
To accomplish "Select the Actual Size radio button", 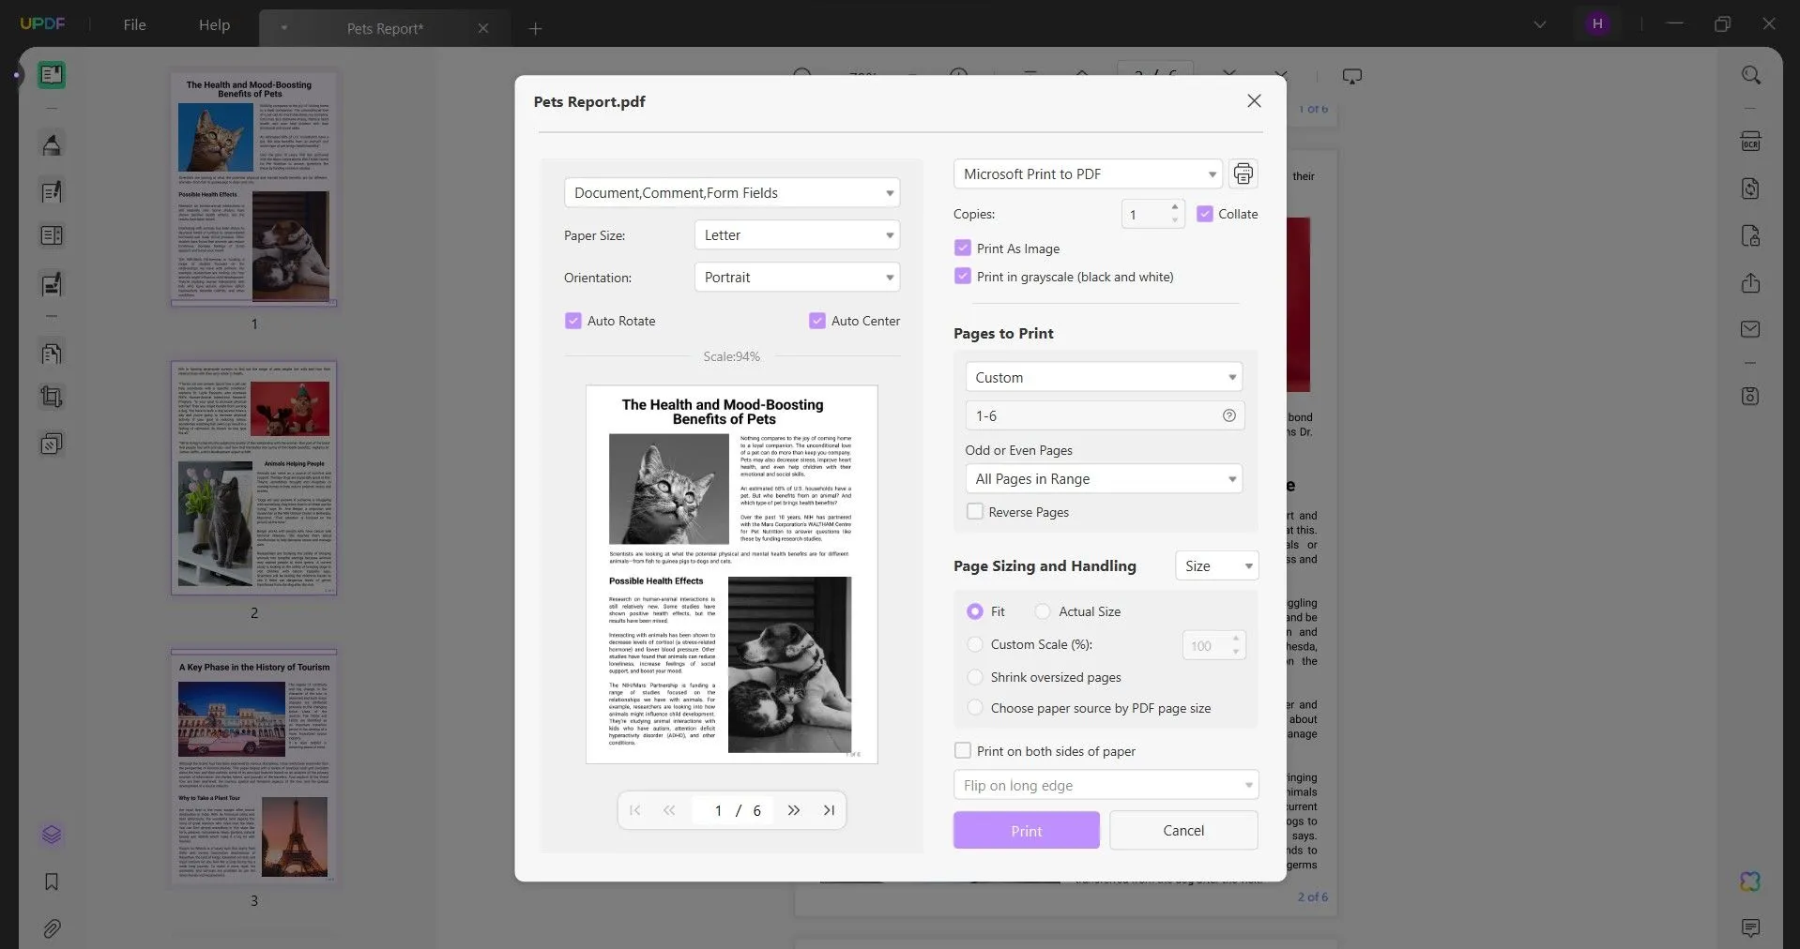I will tap(1043, 611).
